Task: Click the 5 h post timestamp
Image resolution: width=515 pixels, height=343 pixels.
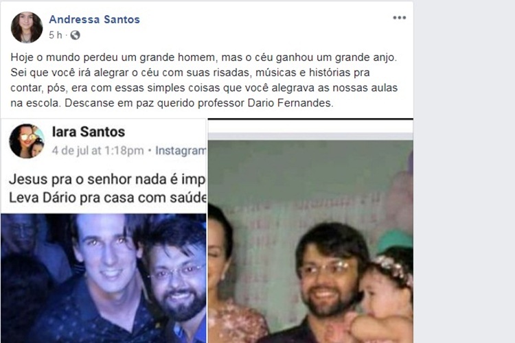Action: tap(55, 35)
